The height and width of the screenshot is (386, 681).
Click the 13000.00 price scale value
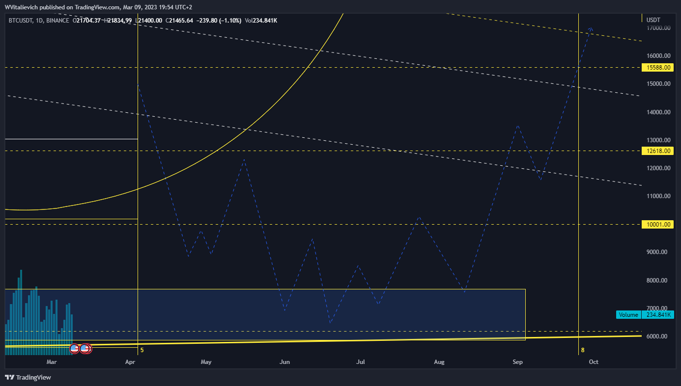pos(658,140)
